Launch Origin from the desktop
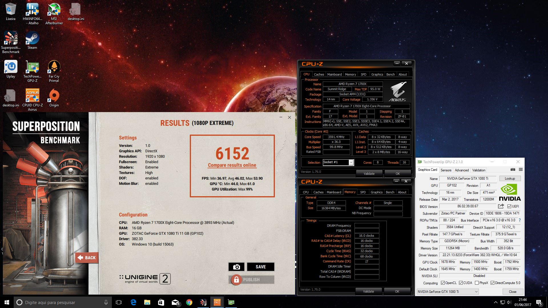548x308 pixels. pos(54,98)
